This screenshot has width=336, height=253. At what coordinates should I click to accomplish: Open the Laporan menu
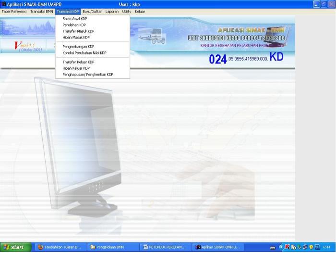tap(112, 12)
